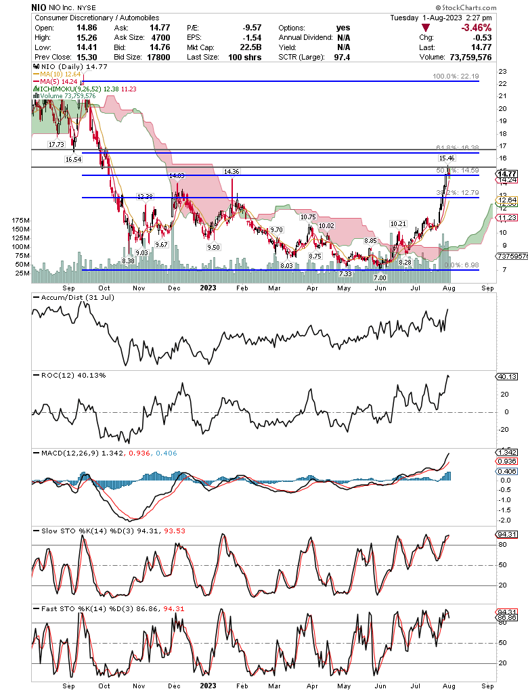Click the ©StockCharts.com attribution text

click(x=466, y=7)
